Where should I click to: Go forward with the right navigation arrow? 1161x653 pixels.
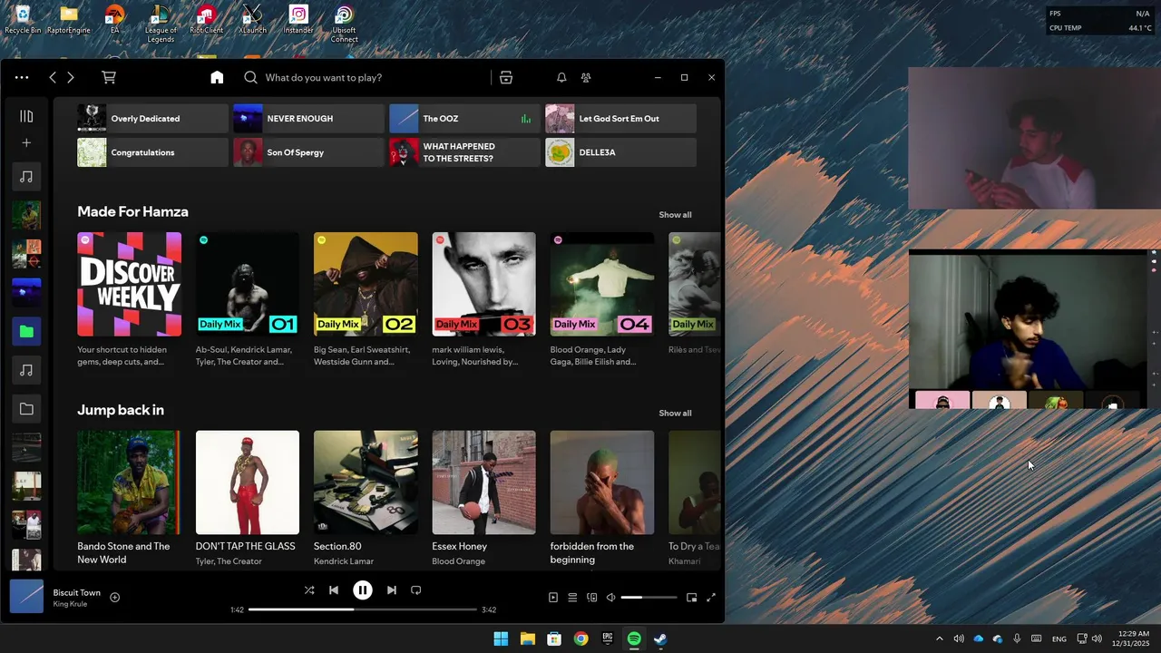click(x=71, y=78)
